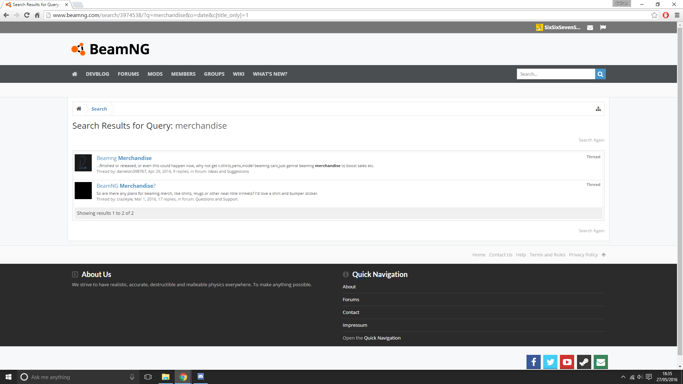Click the breadcrumb home icon
683x384 pixels.
[79, 109]
